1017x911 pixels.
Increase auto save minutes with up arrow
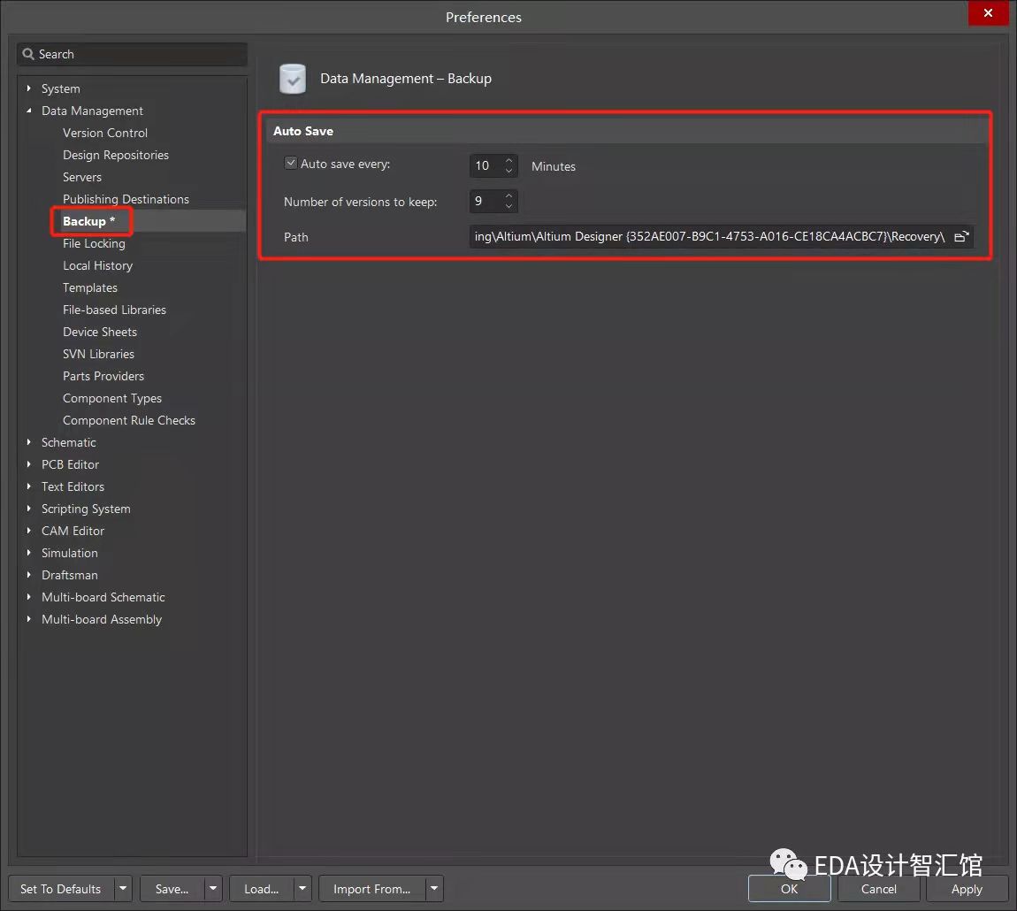[509, 159]
